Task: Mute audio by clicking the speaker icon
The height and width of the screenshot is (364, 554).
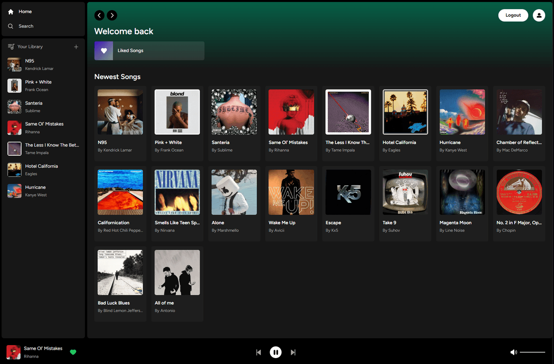Action: tap(513, 352)
